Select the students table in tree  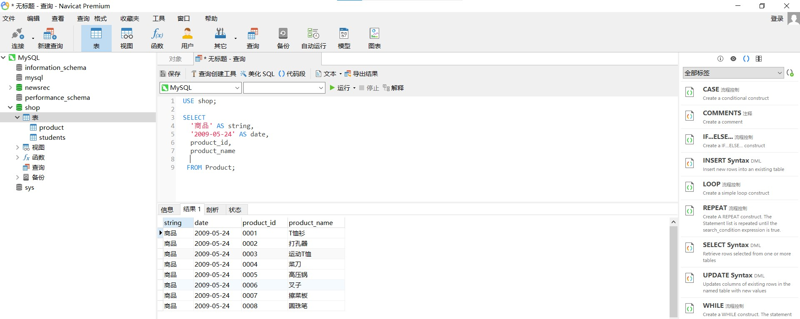52,137
